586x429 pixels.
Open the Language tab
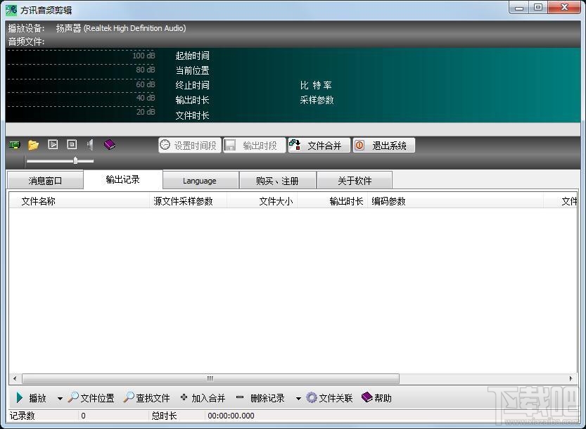click(x=200, y=181)
